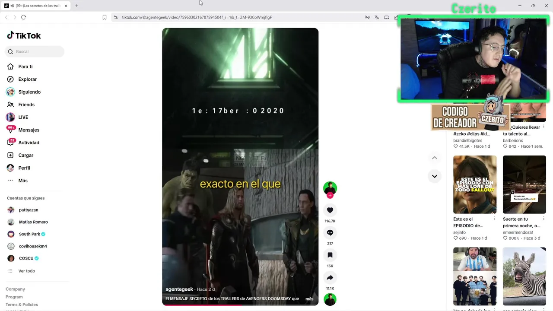Expand the Más sidebar options
This screenshot has height=311, width=553.
(22, 181)
